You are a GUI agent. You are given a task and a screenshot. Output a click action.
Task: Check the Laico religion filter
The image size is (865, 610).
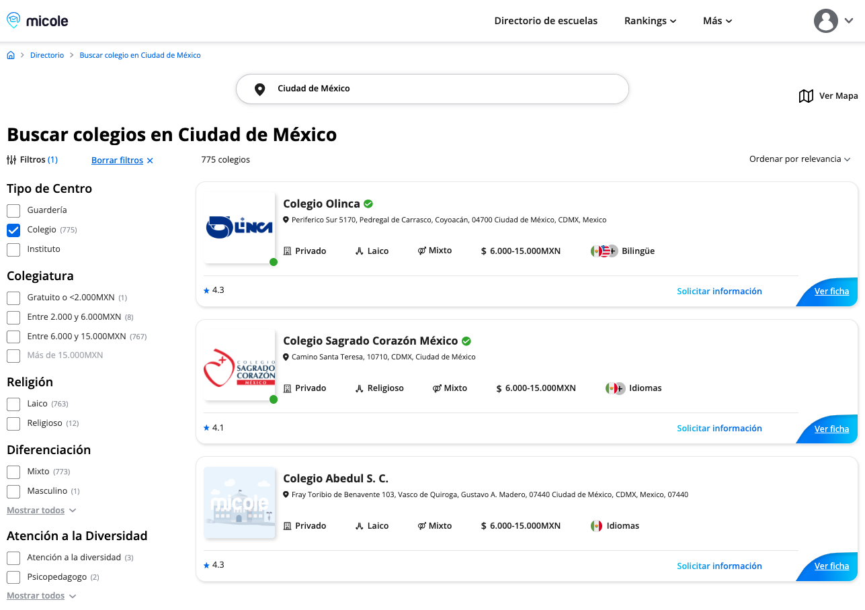pos(13,404)
